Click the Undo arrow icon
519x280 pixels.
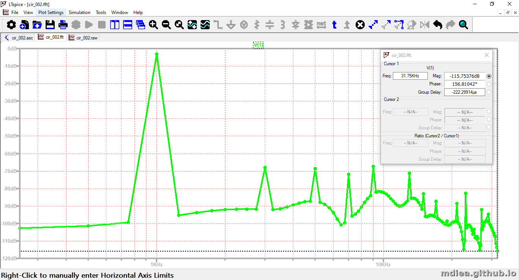point(438,25)
